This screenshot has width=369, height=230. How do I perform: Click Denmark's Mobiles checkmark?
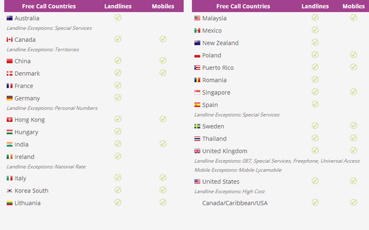pyautogui.click(x=163, y=73)
